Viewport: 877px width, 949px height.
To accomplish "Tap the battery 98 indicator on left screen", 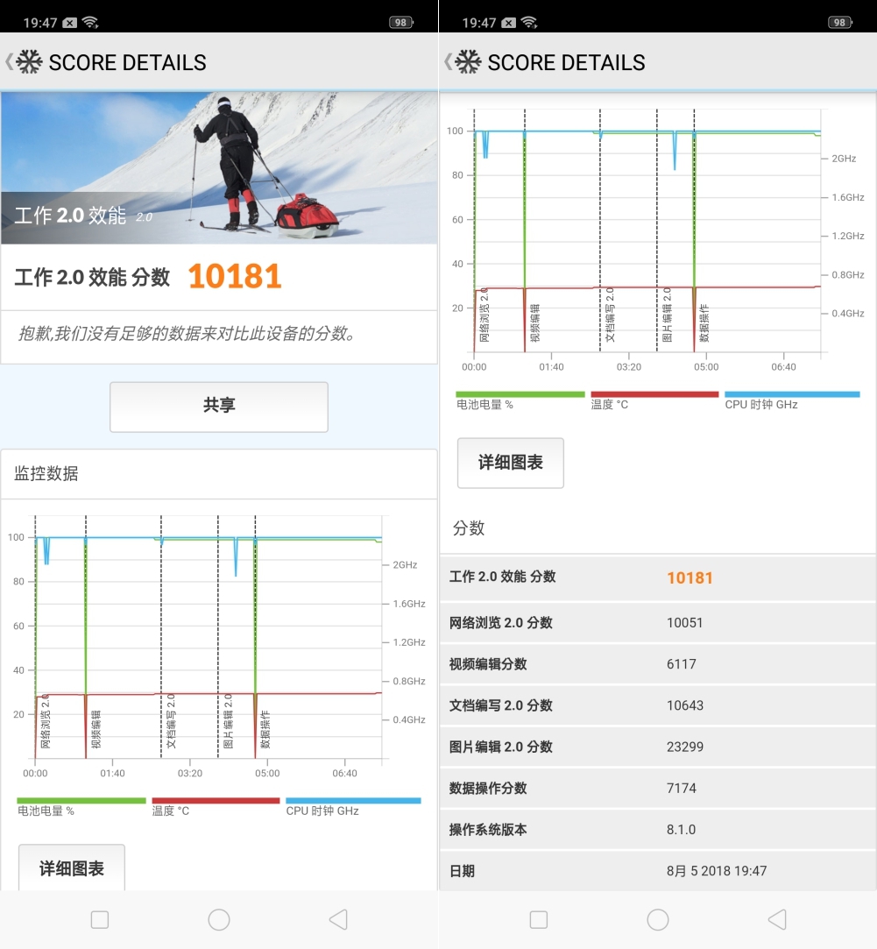I will 401,23.
